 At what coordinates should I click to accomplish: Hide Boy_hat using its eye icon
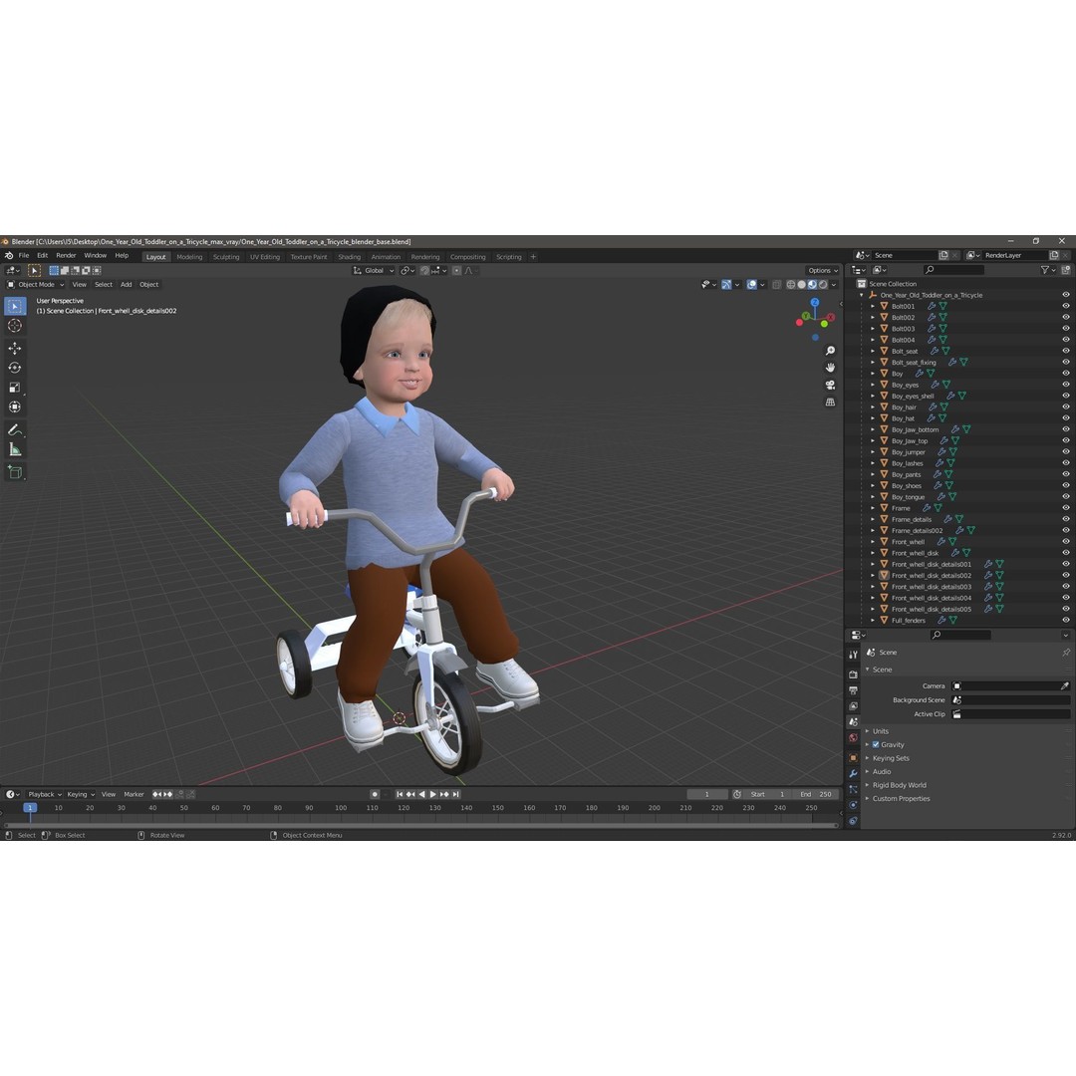[x=1066, y=417]
